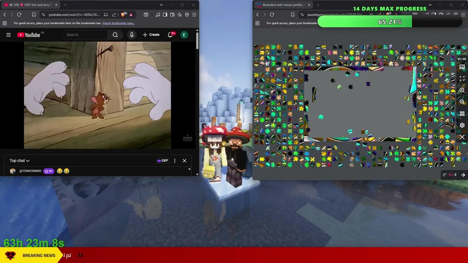
Task: Zoom in on the puzzle
Action: coord(462,90)
